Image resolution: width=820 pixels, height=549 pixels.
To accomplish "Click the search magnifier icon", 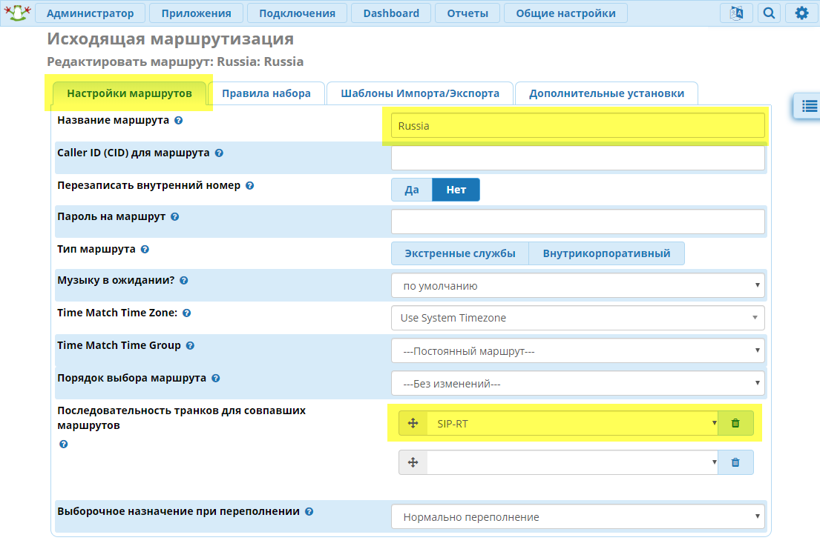I will 769,13.
